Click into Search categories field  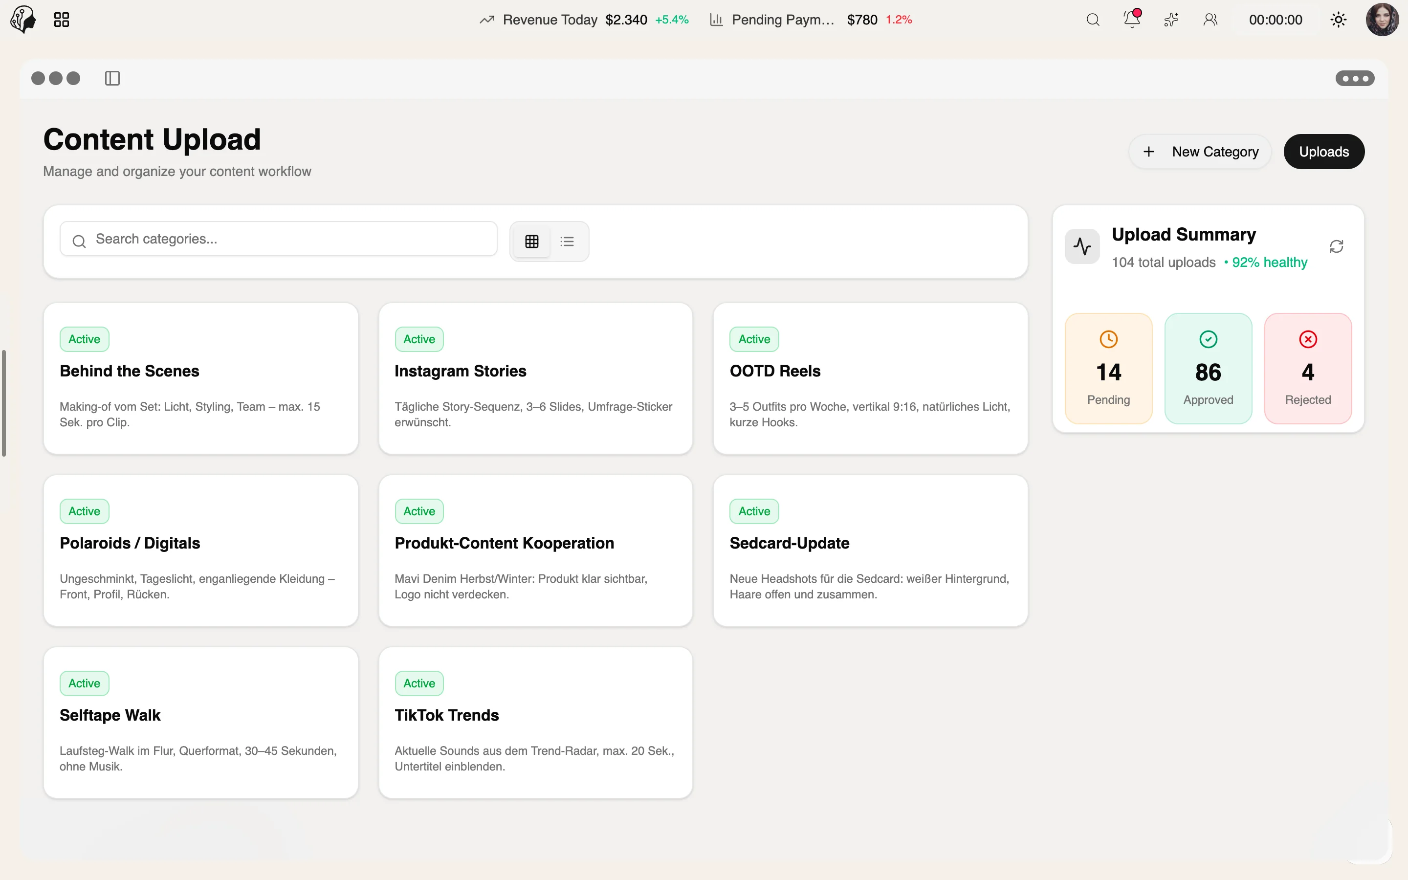(278, 239)
